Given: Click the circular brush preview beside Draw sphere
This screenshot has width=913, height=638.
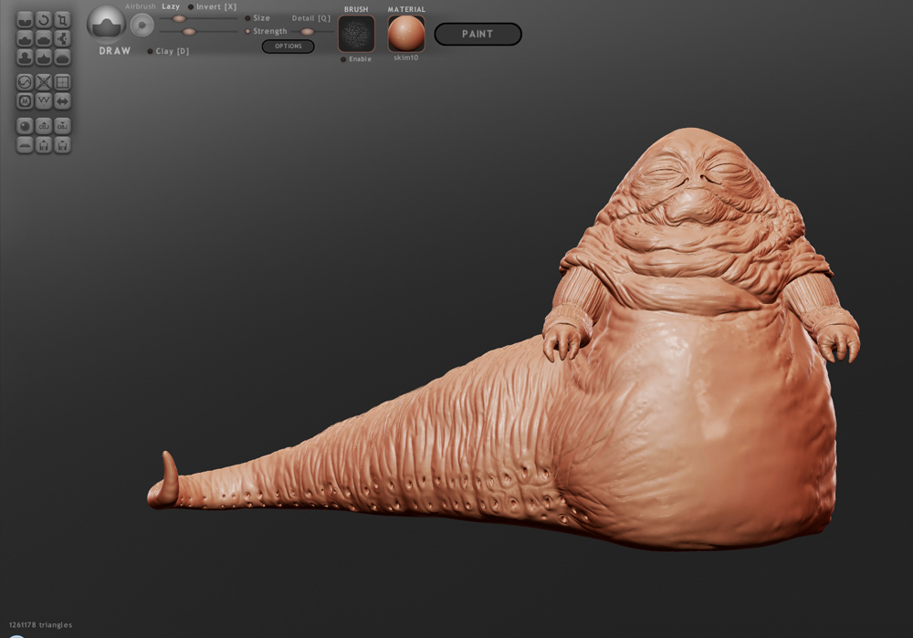Looking at the screenshot, I should click(142, 25).
